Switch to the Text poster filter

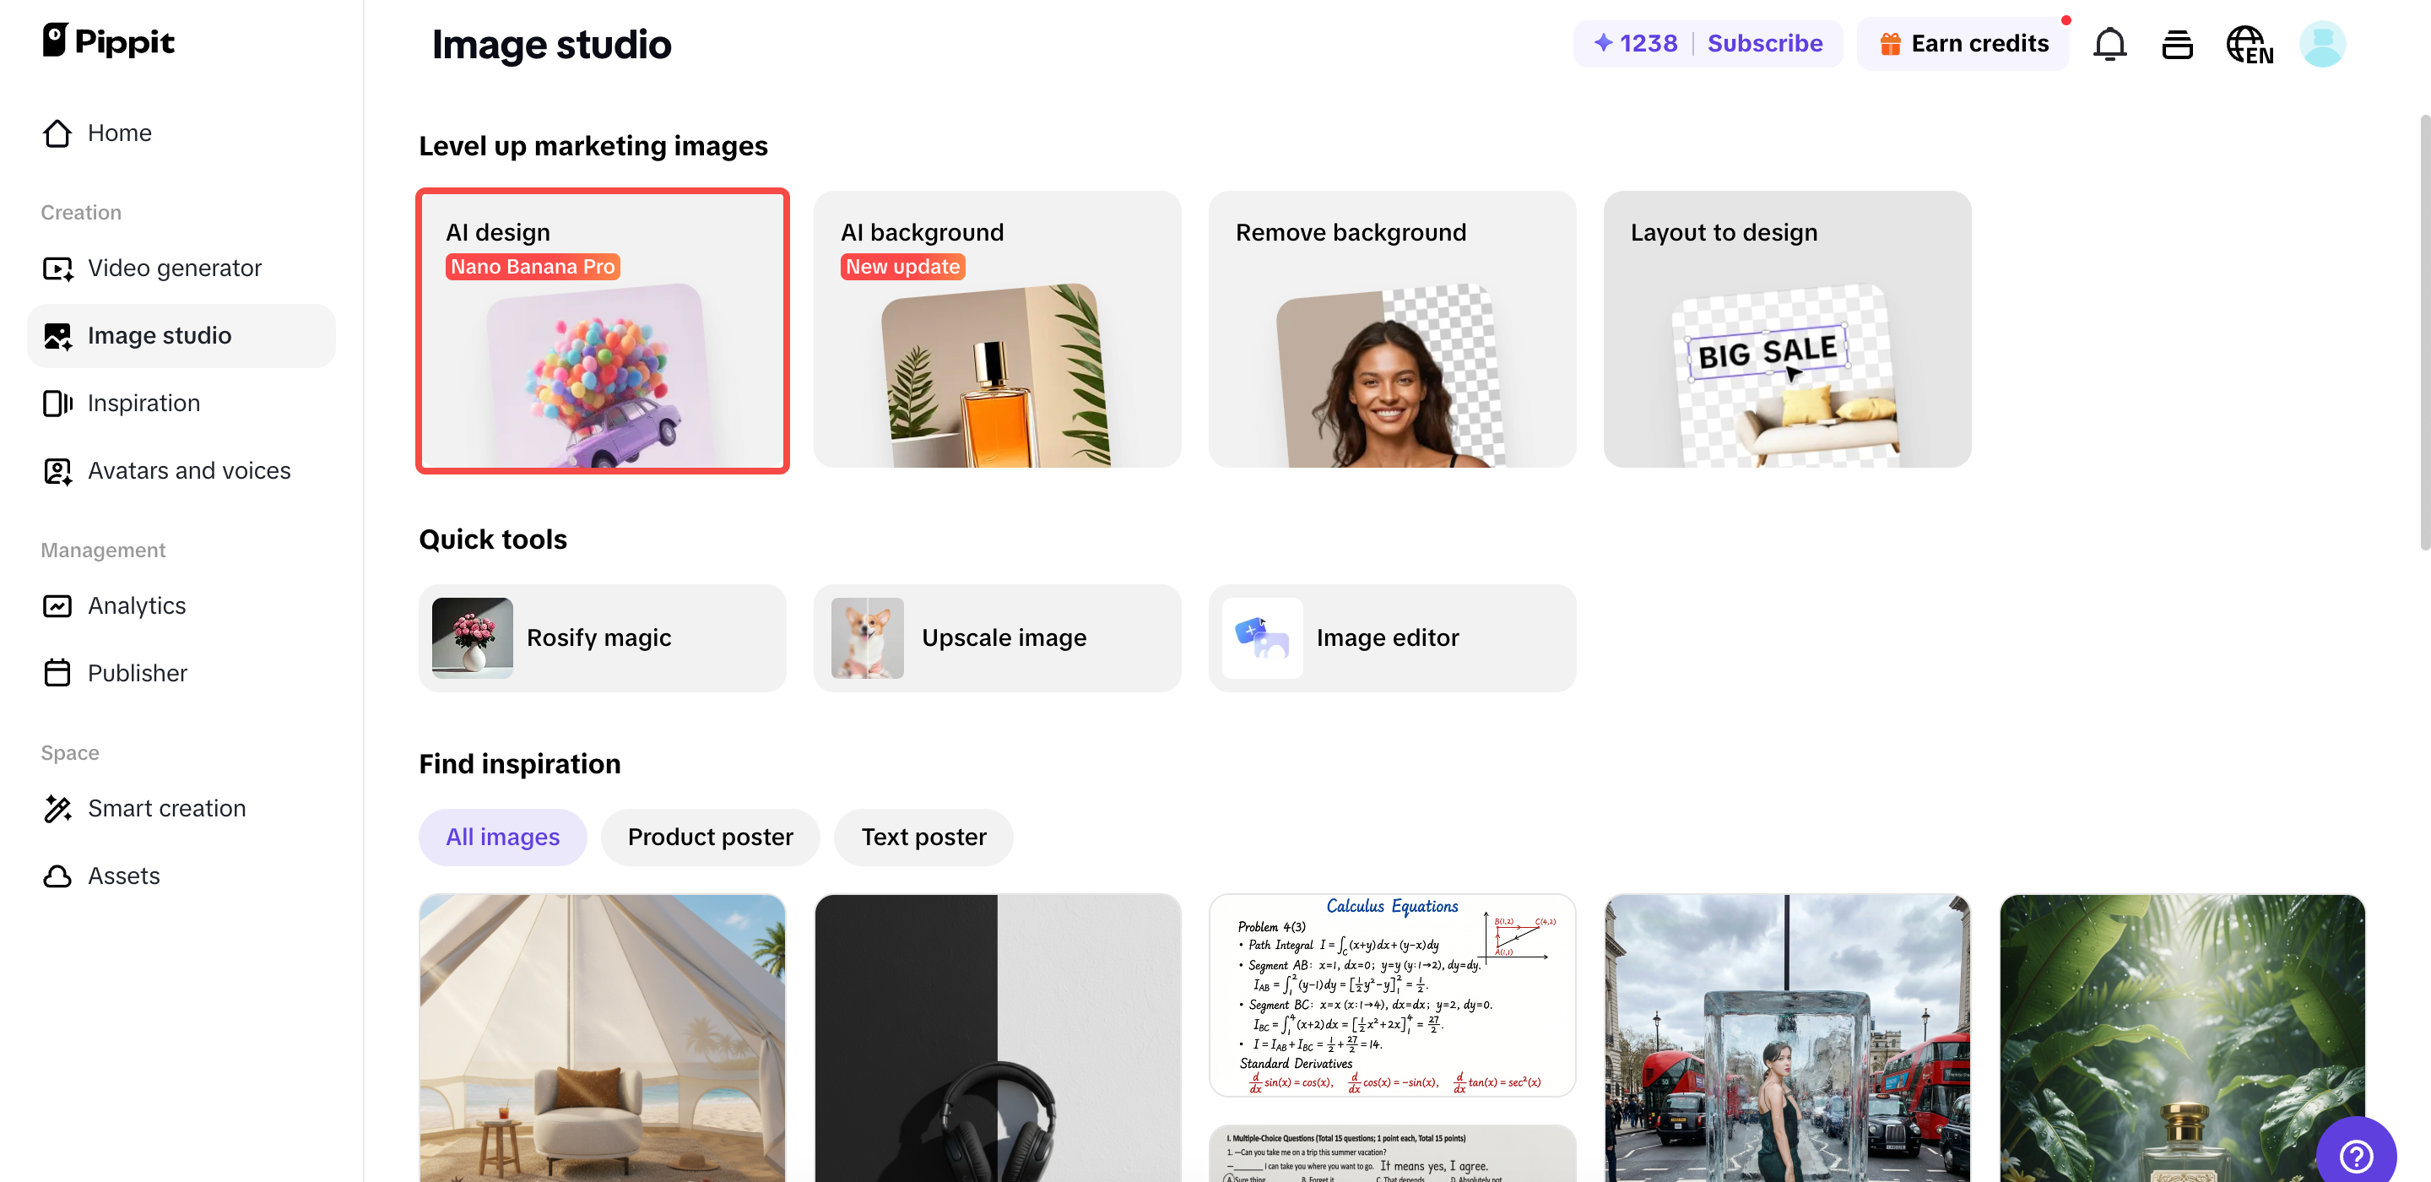pyautogui.click(x=923, y=837)
